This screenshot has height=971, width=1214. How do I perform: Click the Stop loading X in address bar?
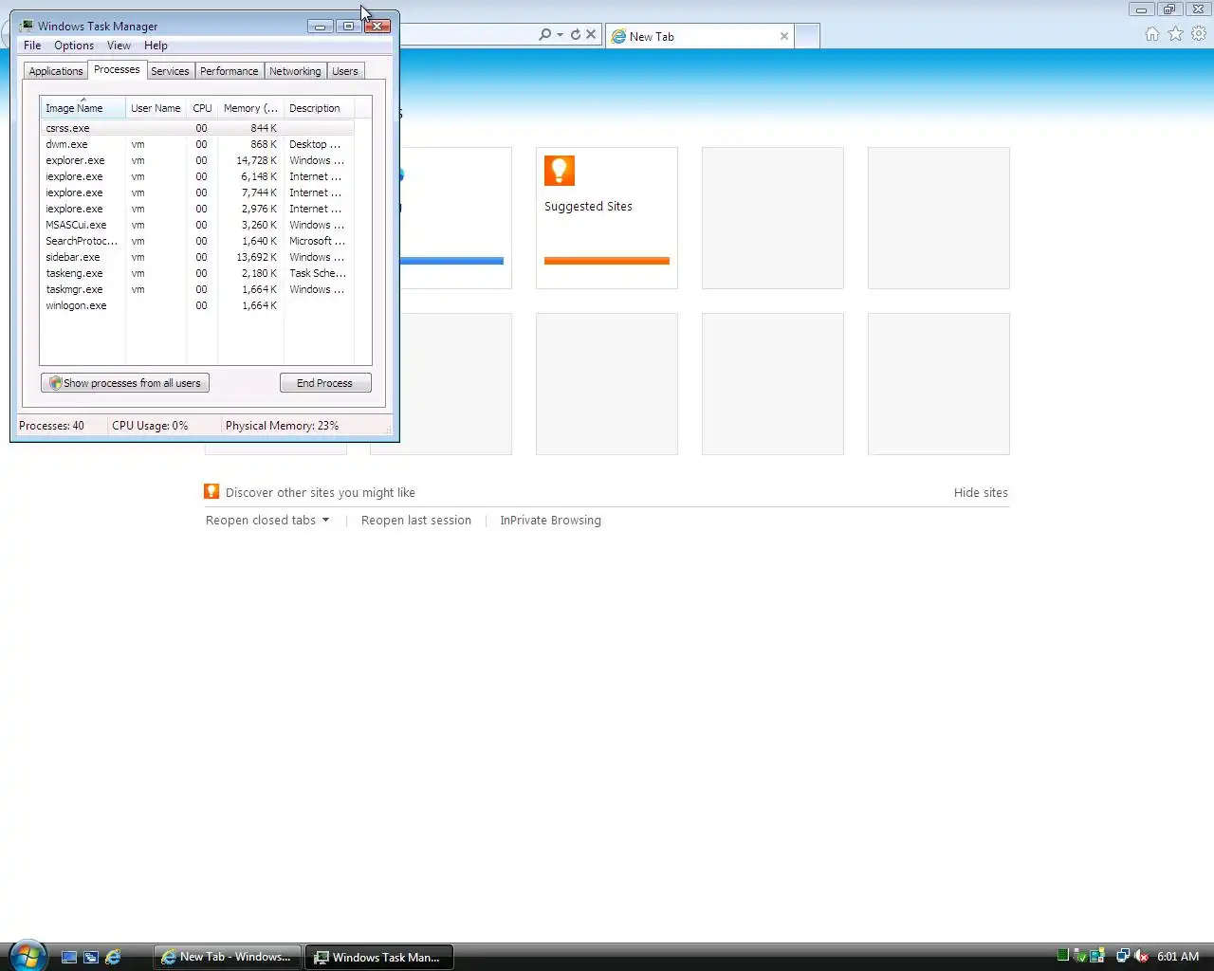pyautogui.click(x=591, y=34)
